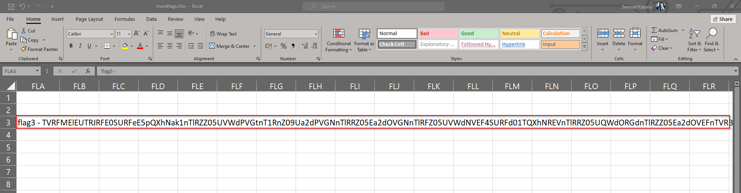Open Conditional Formatting menu
The width and height of the screenshot is (741, 193).
click(x=338, y=40)
